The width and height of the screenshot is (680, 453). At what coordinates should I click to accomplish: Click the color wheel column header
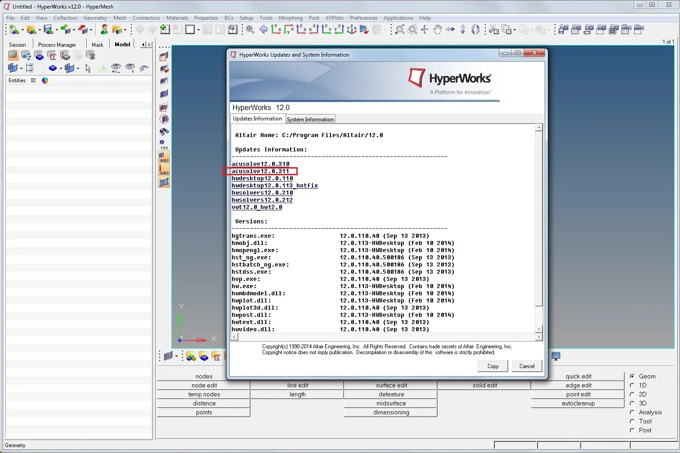coord(45,80)
